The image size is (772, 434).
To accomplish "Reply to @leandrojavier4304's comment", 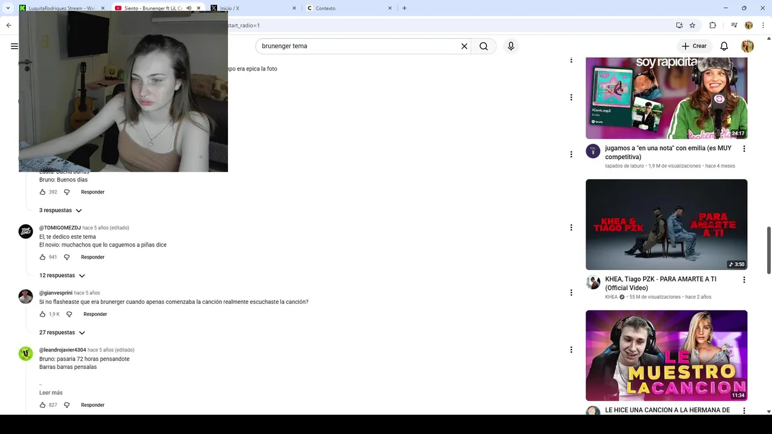I will point(93,405).
